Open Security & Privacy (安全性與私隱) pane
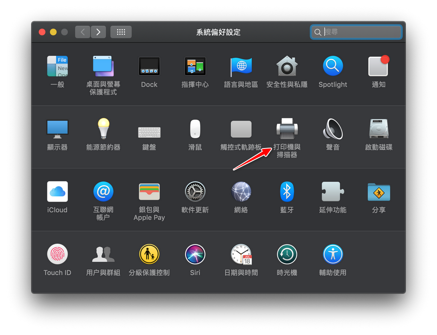Image resolution: width=437 pixels, height=335 pixels. 287,67
